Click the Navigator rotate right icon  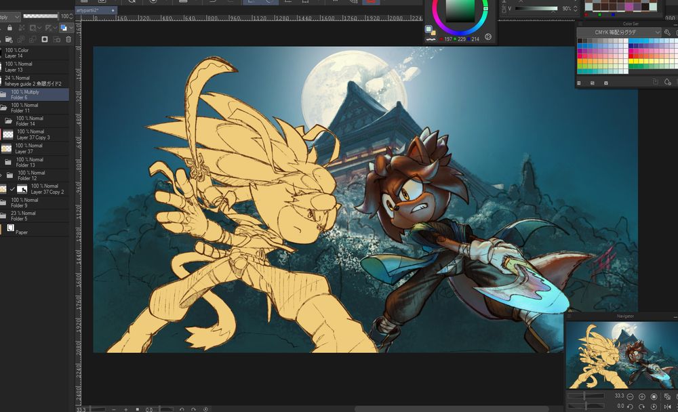pos(641,407)
